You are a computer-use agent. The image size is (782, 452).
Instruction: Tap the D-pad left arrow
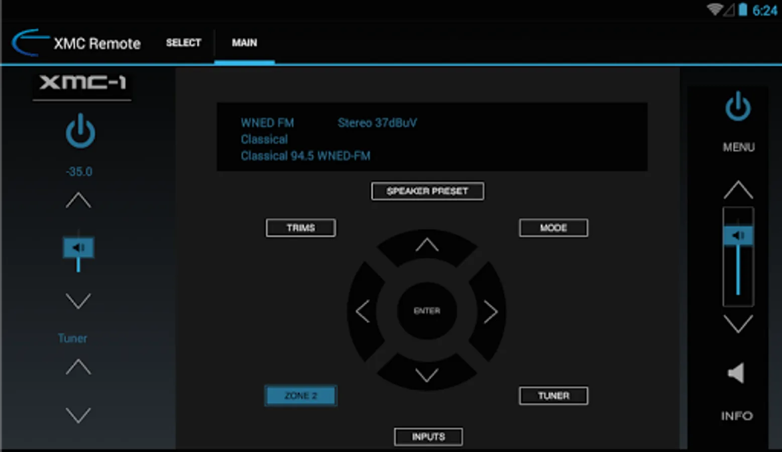point(364,311)
